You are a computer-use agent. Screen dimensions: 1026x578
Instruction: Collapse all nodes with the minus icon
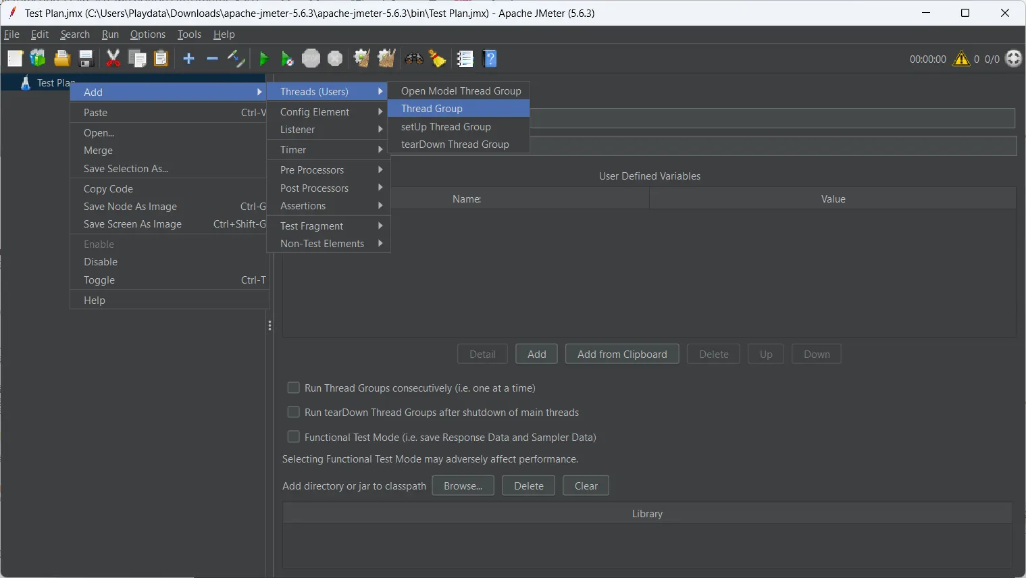(x=212, y=59)
